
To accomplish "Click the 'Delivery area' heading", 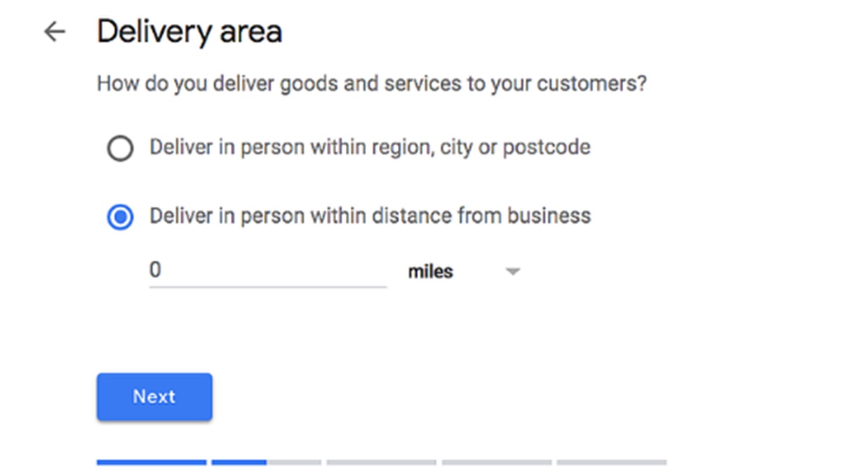I will (x=189, y=32).
